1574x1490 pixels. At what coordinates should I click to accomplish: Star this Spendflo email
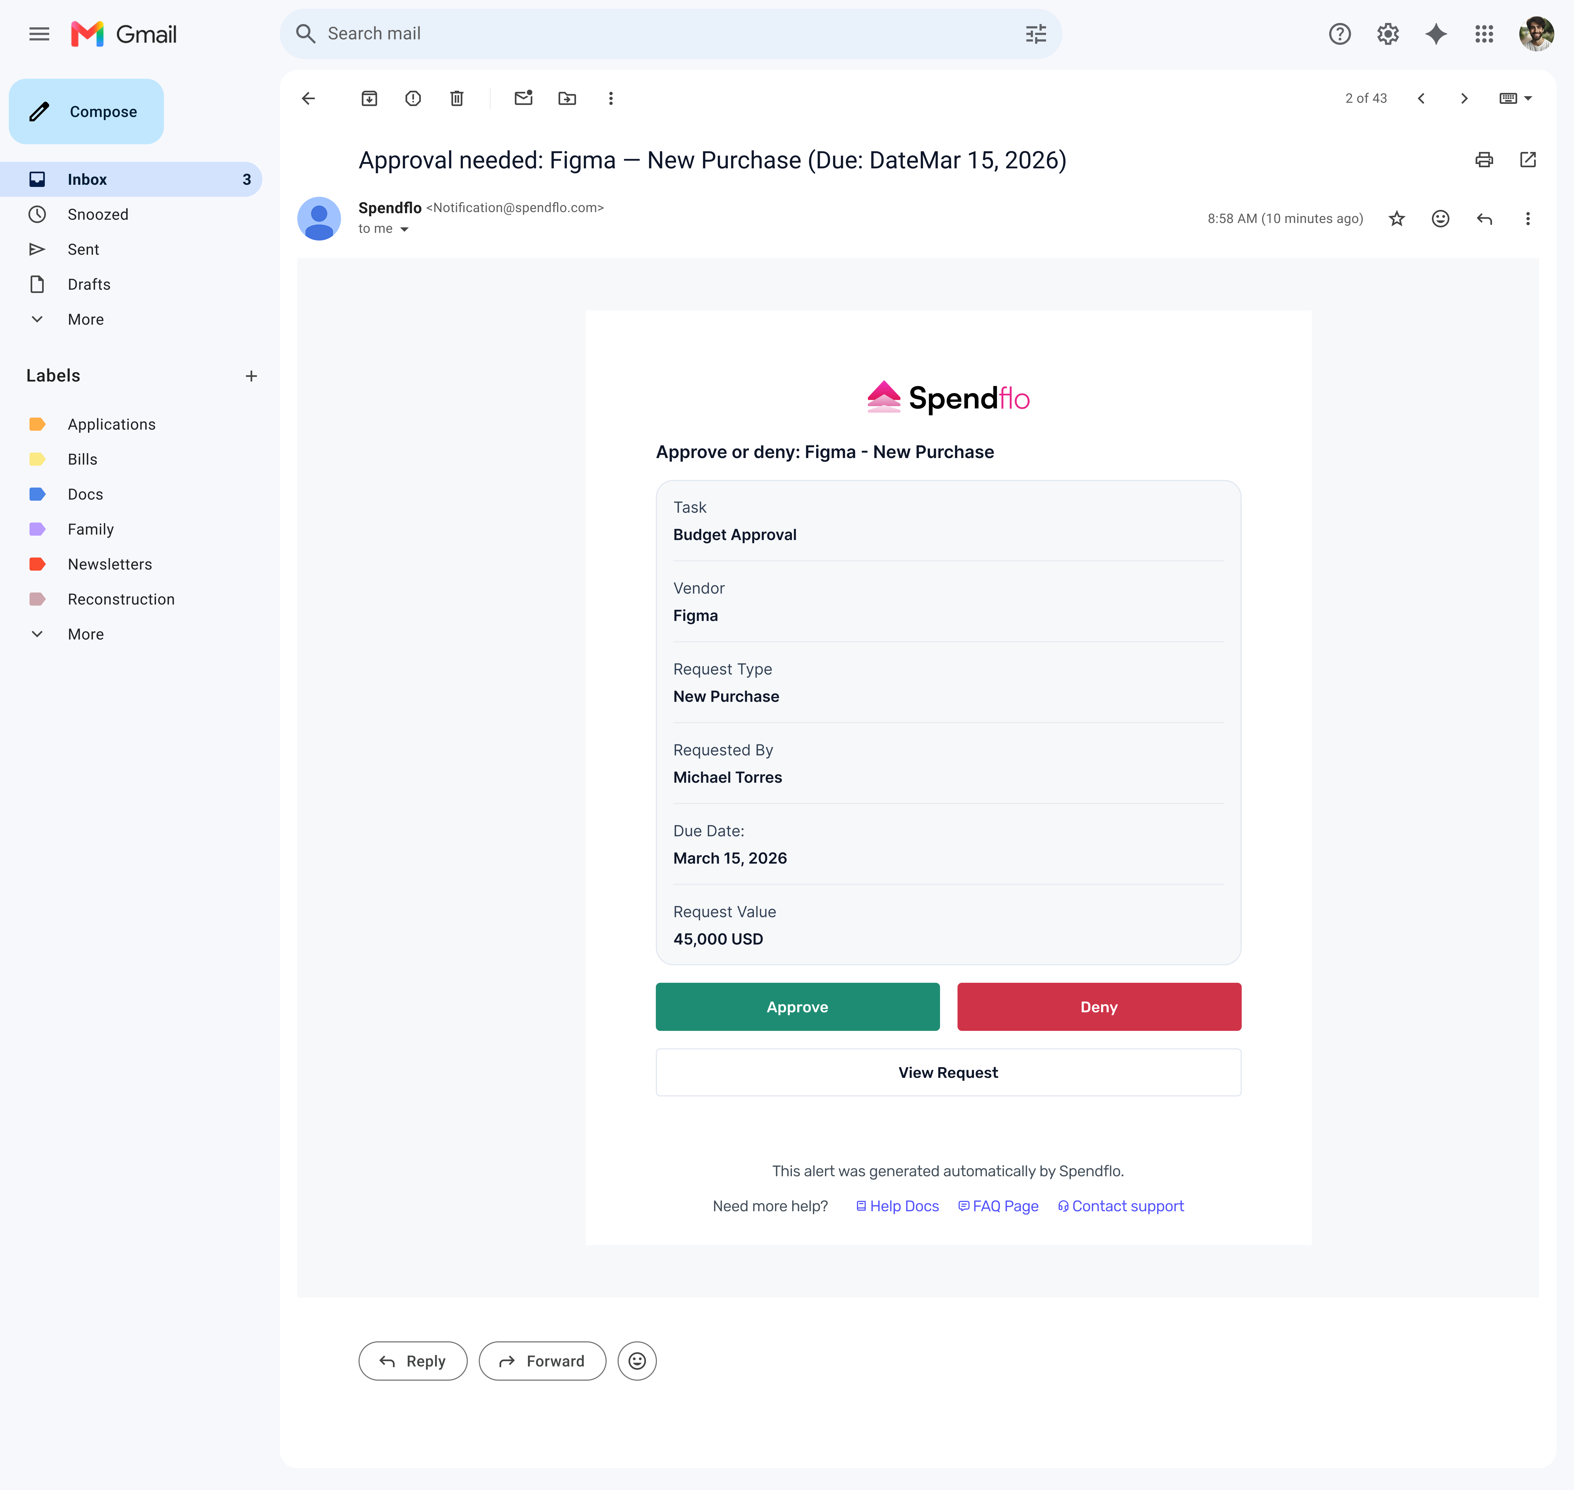[x=1397, y=218]
